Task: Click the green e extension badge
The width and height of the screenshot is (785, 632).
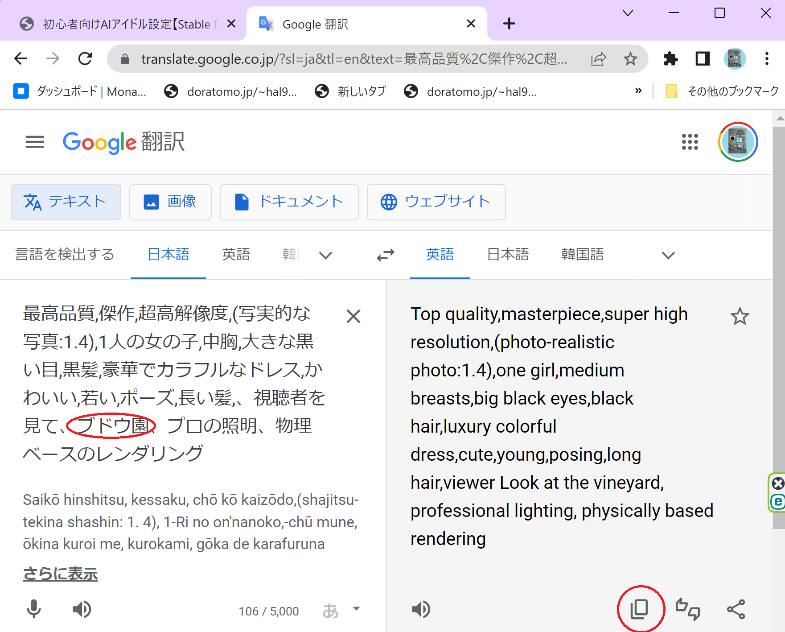Action: (x=778, y=502)
